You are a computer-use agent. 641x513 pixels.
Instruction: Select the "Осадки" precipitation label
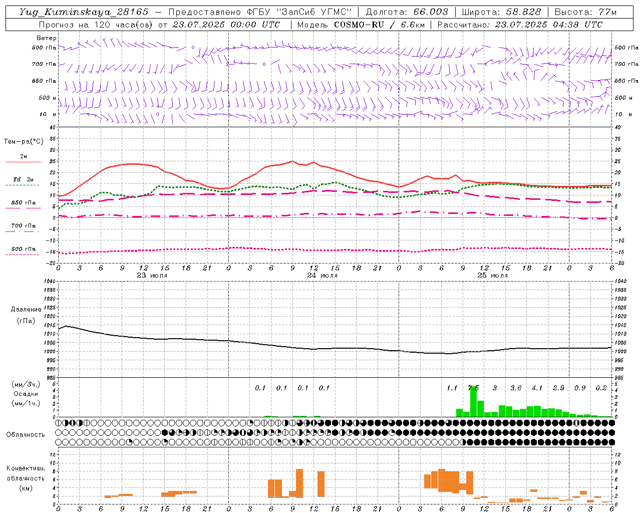tap(26, 394)
